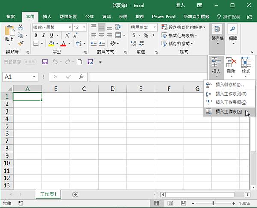Choose 插入工作表欄 menu item
Screen dimensions: 257x208
tap(230, 103)
